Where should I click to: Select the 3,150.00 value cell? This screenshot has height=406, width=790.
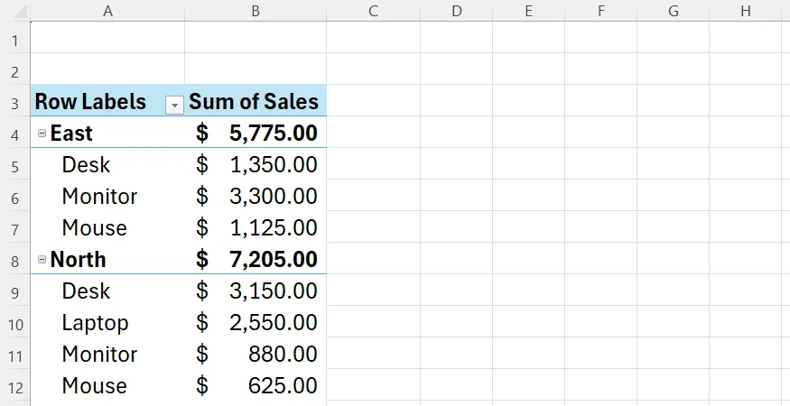256,291
